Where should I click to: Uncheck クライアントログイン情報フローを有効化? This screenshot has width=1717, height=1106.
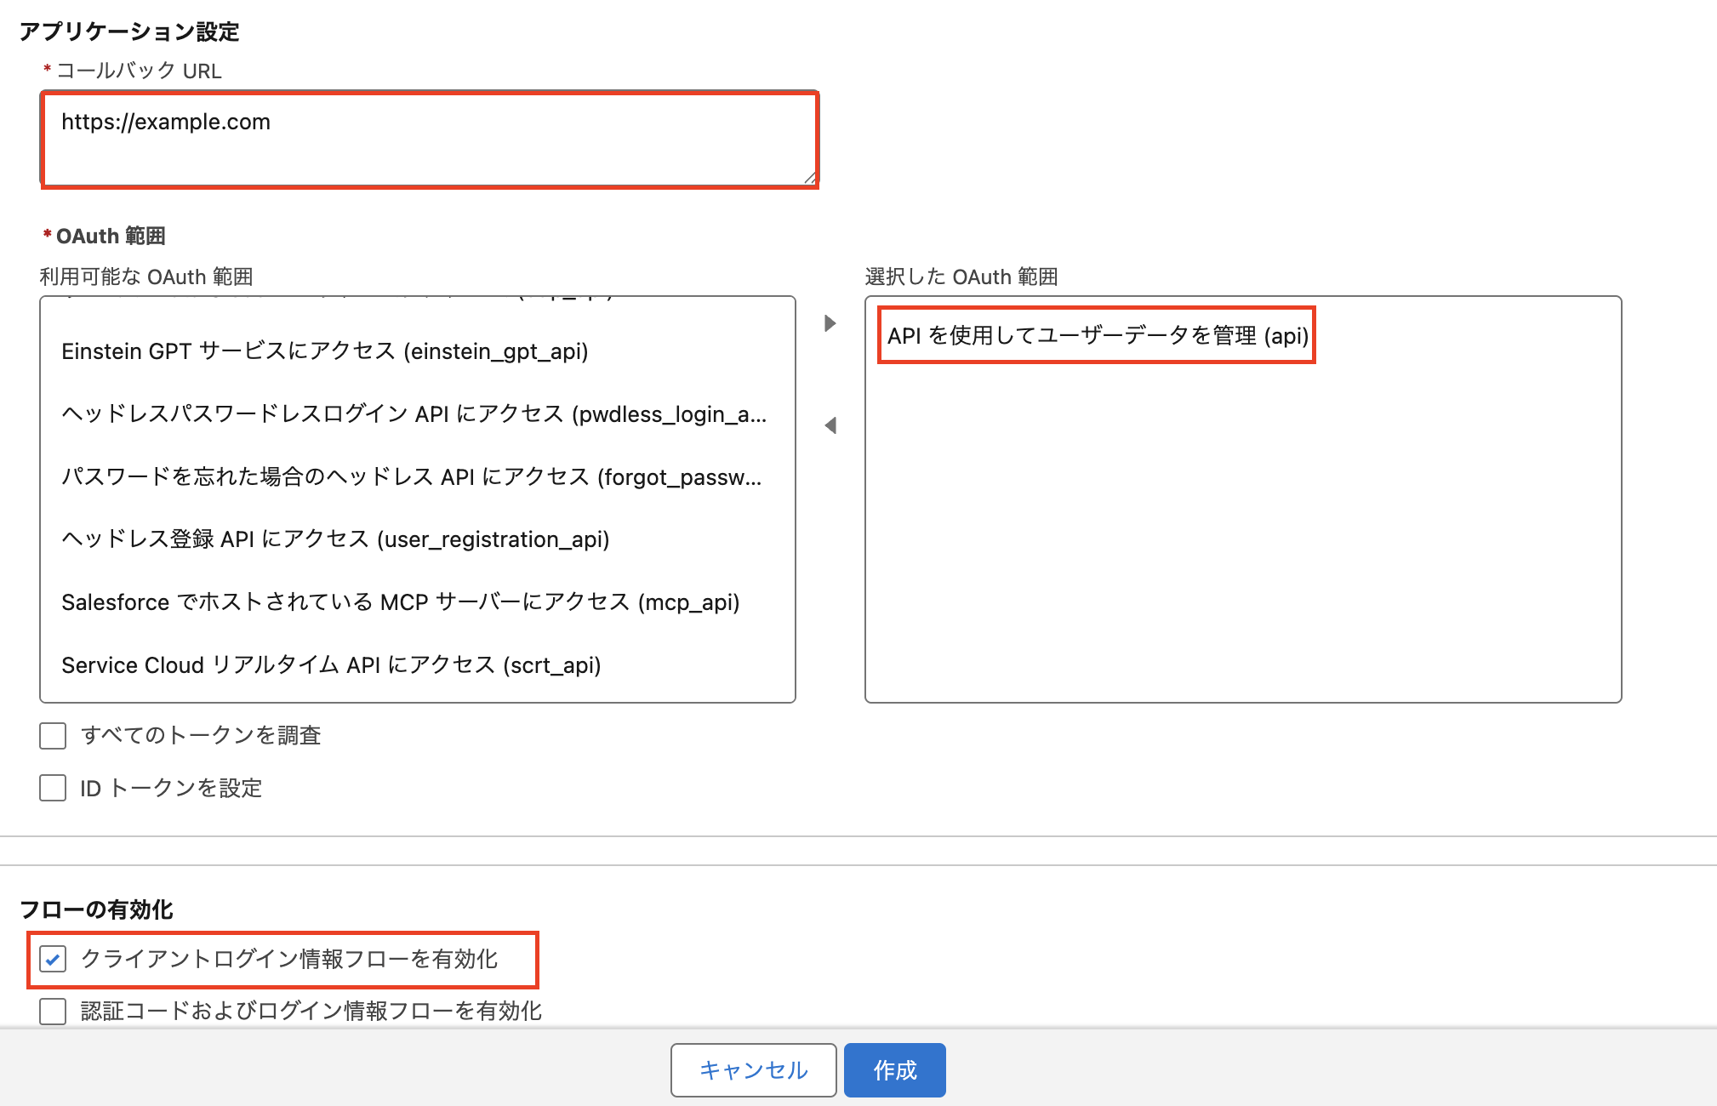[x=53, y=960]
